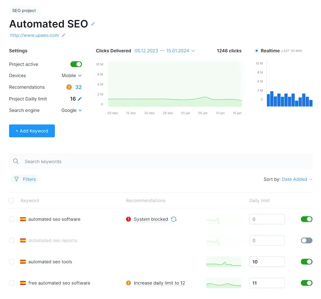Click the search magnifier in the keywords bar
The image size is (321, 299).
tap(15, 161)
